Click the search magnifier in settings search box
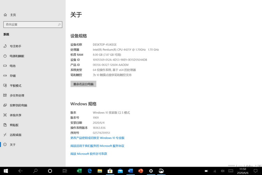The image size is (262, 175). tap(59, 24)
